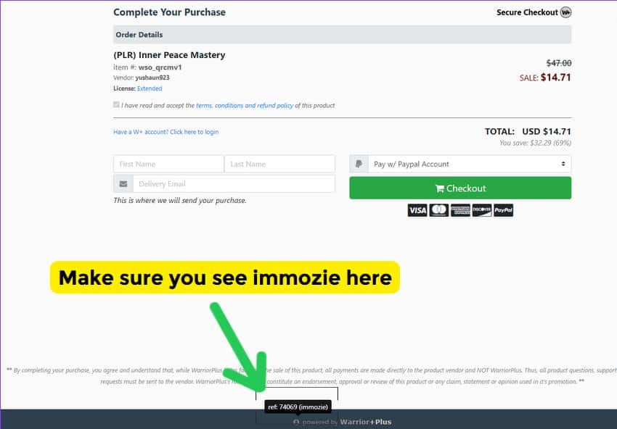
Task: Click 'This is where we will send your purchase.'
Action: coord(180,200)
